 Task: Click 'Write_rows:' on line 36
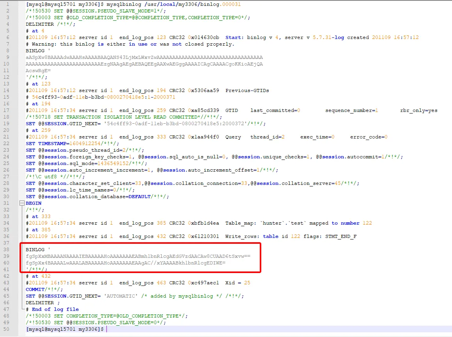pyautogui.click(x=243, y=236)
